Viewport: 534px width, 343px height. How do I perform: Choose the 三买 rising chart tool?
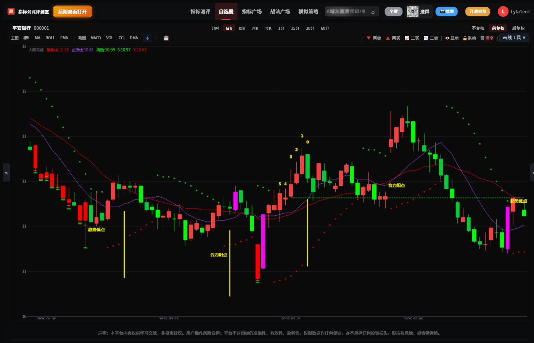click(x=412, y=38)
